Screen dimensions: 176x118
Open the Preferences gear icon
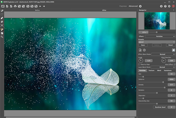click(x=169, y=6)
